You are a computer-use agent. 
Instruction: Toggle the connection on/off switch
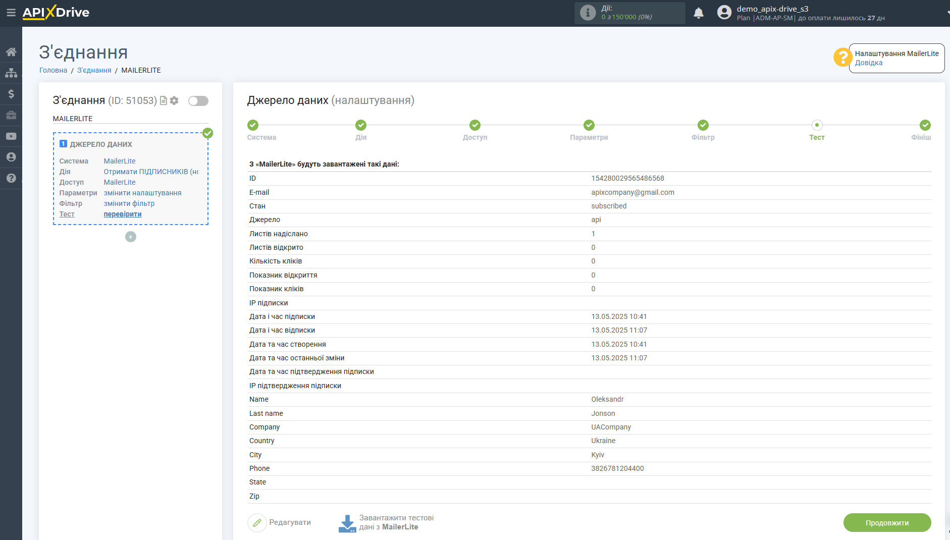tap(198, 101)
